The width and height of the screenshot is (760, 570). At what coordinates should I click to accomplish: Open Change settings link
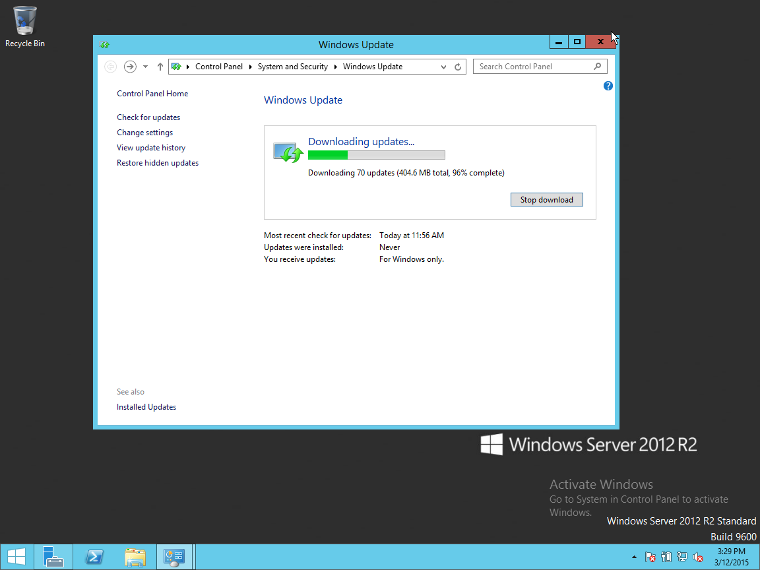coord(144,133)
